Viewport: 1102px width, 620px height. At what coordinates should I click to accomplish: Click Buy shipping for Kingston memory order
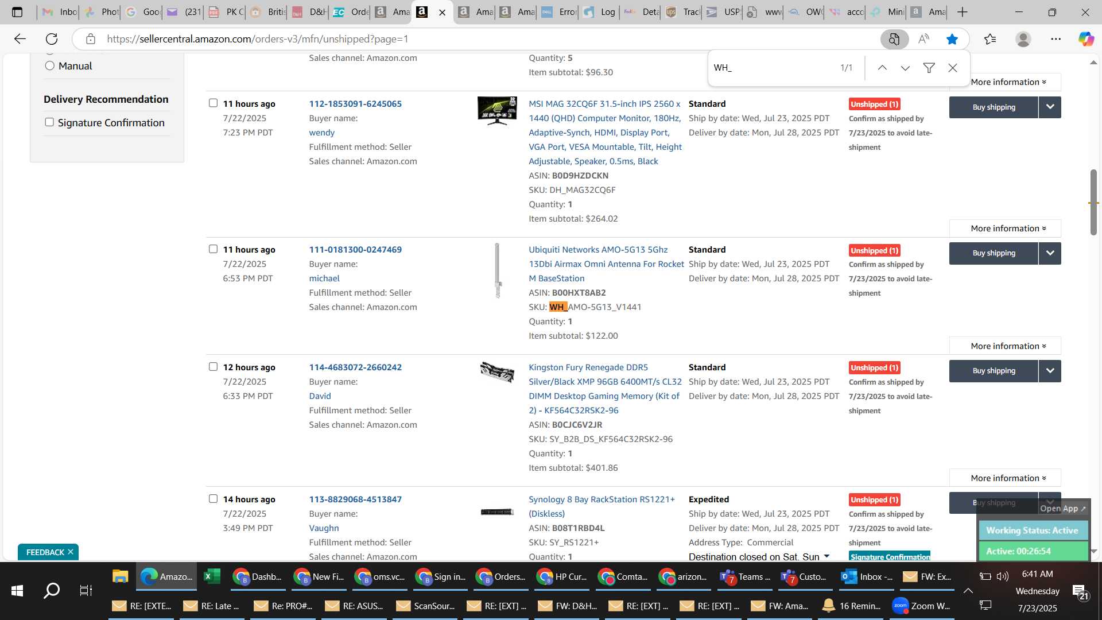[994, 371]
